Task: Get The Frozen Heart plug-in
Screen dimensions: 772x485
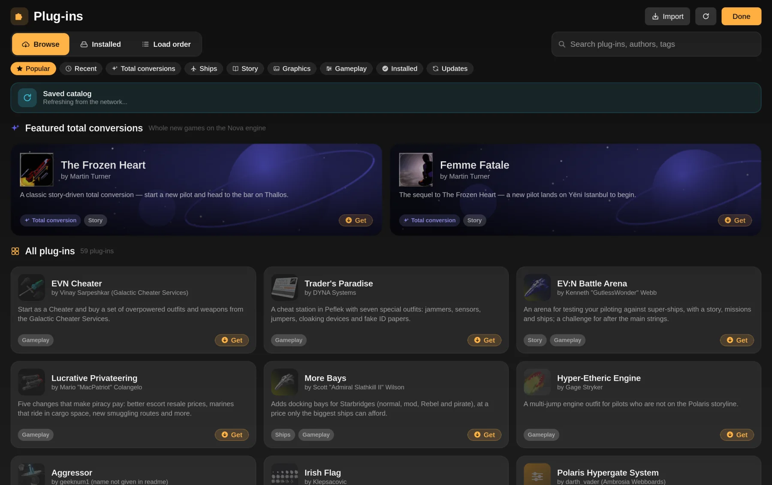Action: [x=356, y=220]
